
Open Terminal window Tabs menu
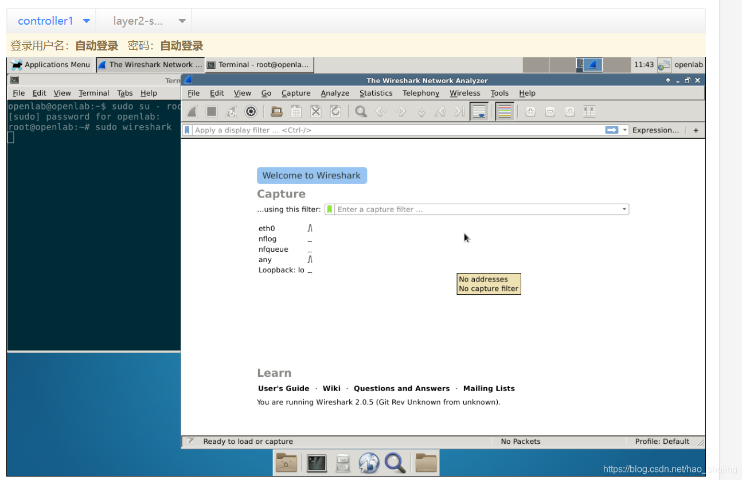click(x=125, y=93)
